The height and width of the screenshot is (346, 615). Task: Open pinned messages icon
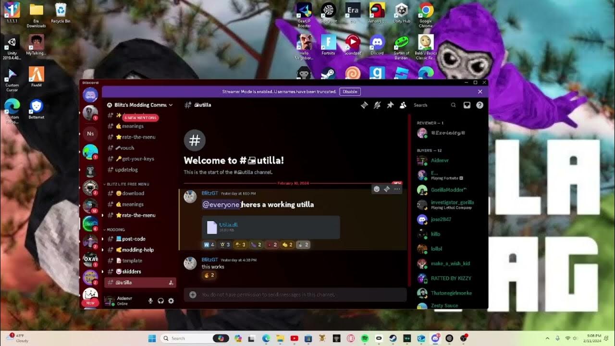390,105
